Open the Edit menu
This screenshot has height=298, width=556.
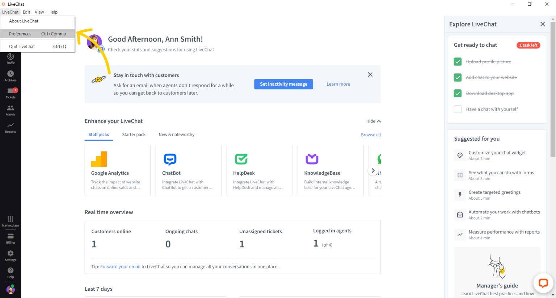[x=26, y=12]
